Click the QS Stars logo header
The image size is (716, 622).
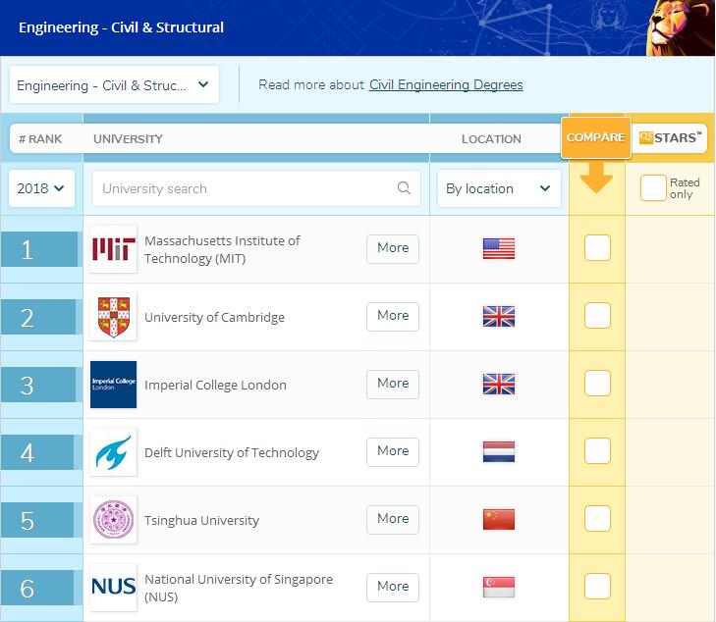(x=670, y=137)
